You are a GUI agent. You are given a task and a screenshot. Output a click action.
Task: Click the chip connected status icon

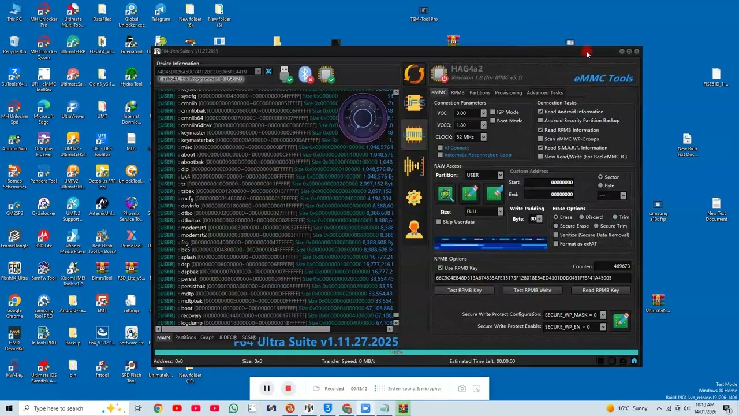326,75
